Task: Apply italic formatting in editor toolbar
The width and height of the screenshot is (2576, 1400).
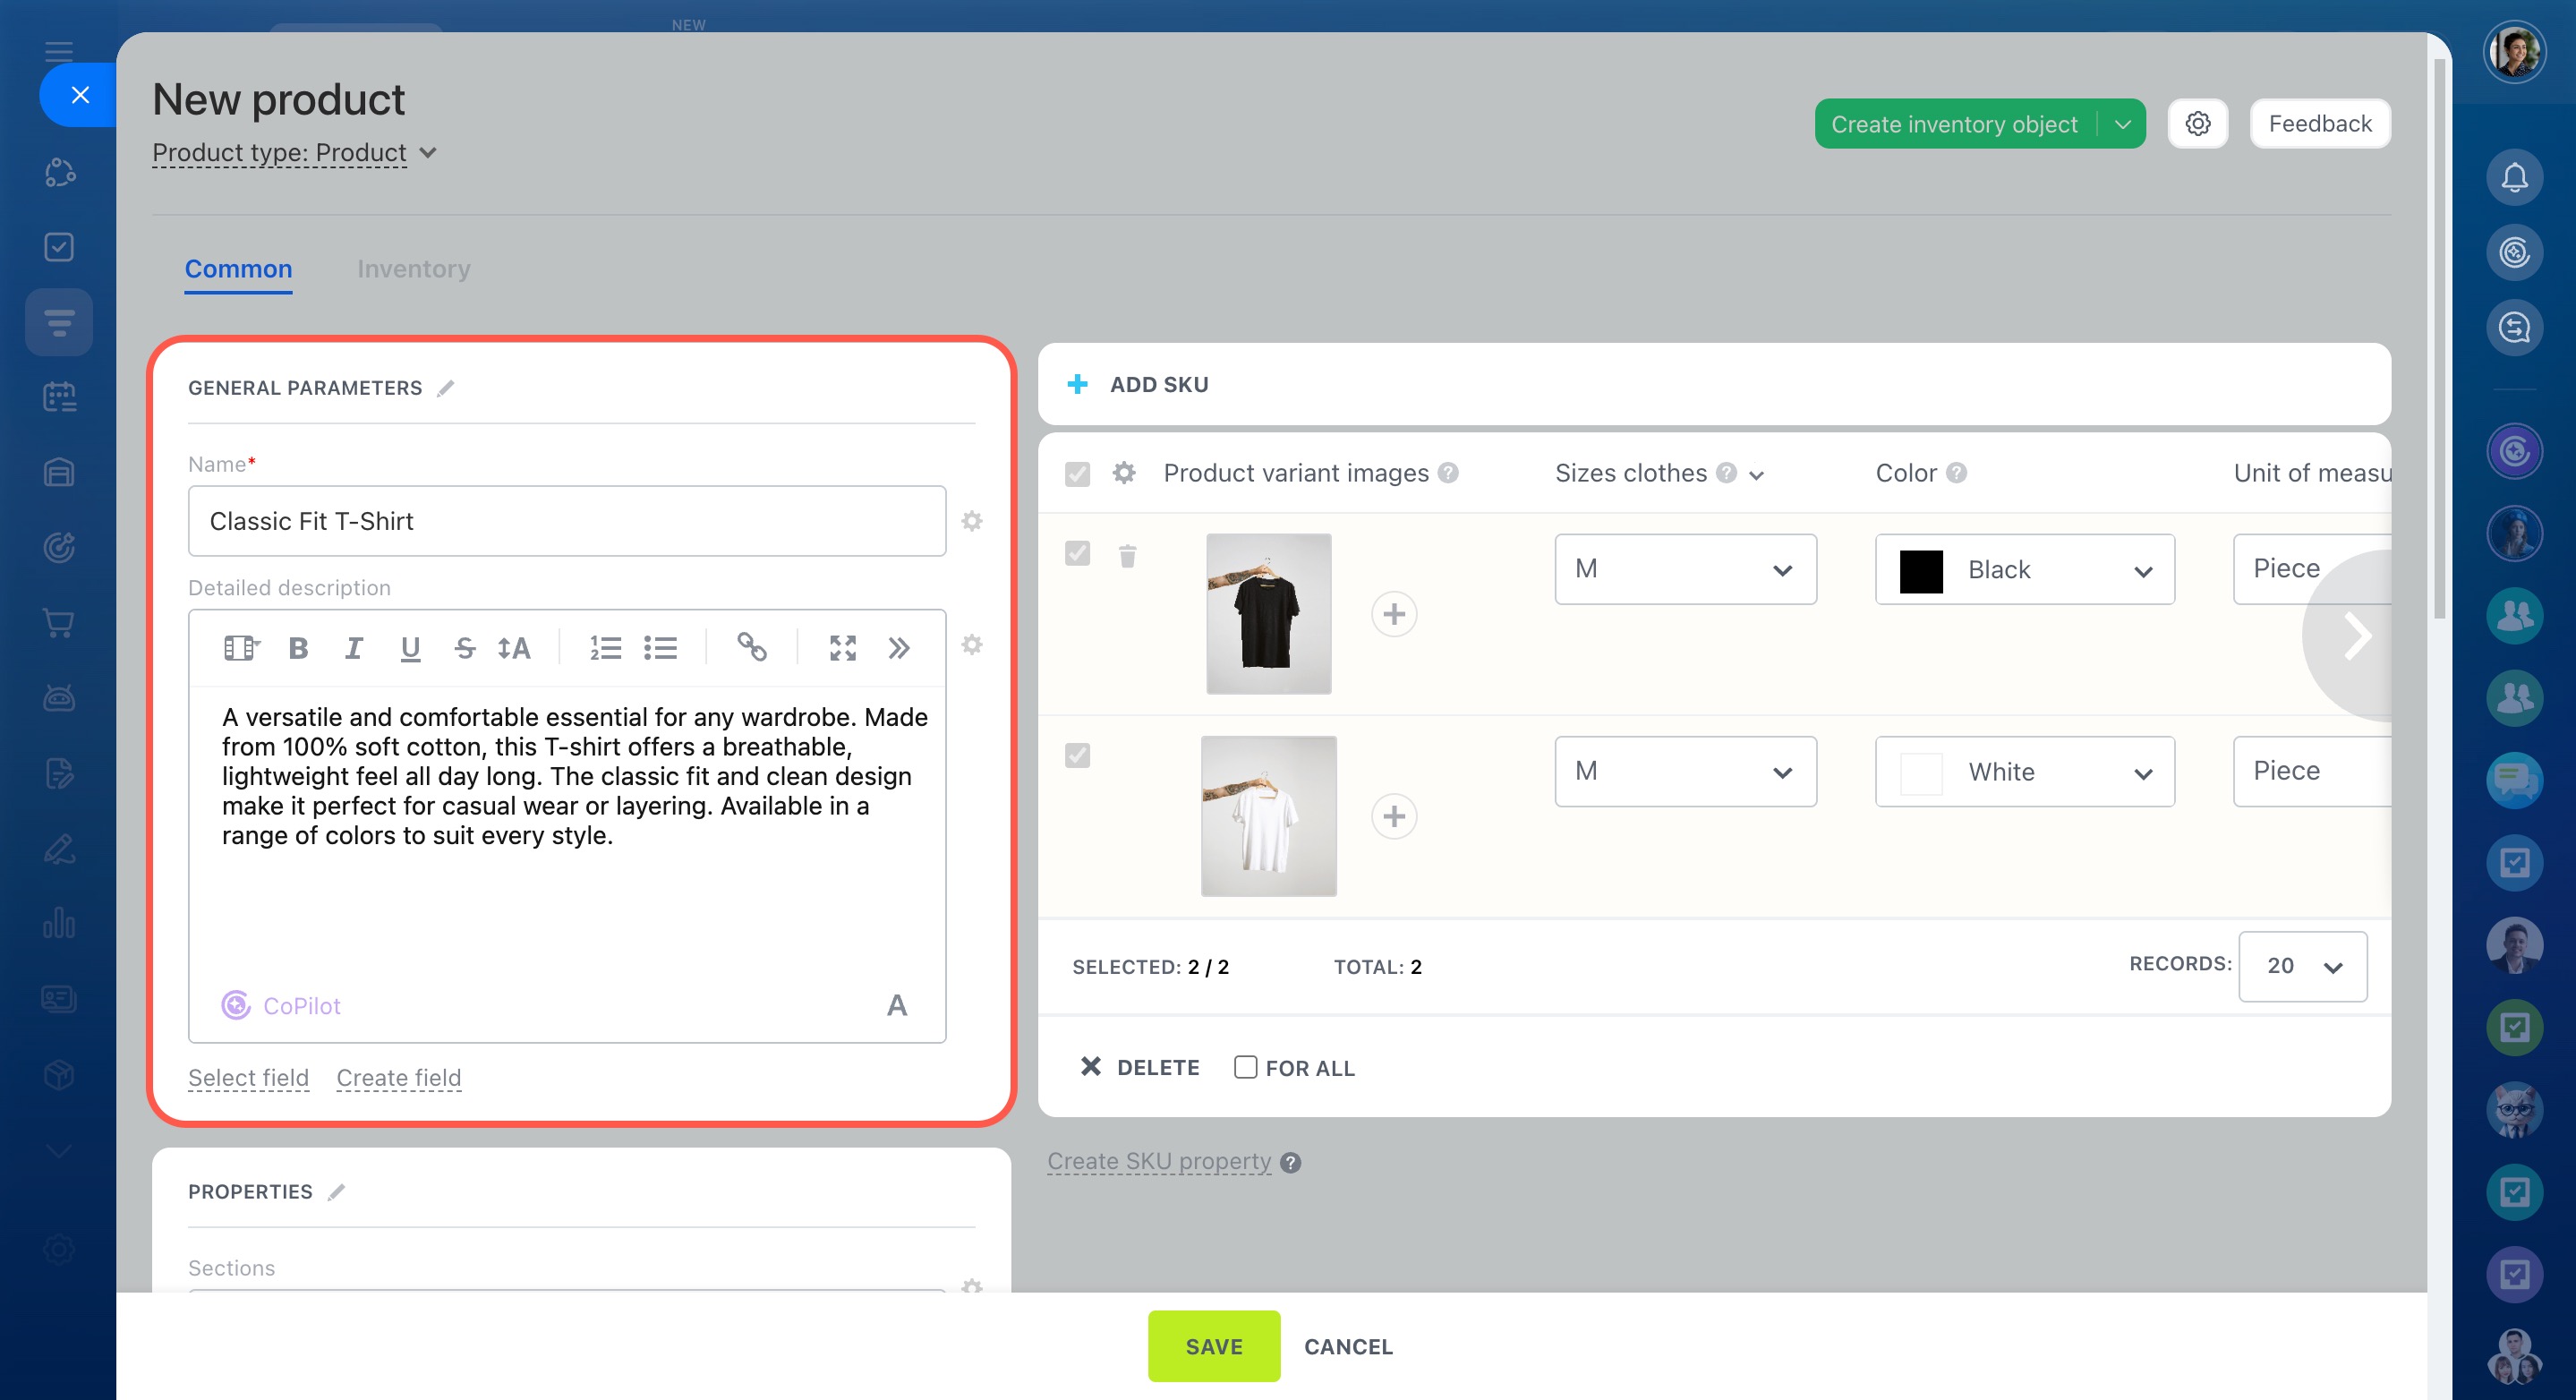Action: point(353,648)
